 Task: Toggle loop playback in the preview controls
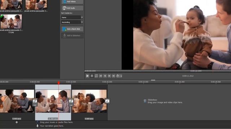[96, 76]
